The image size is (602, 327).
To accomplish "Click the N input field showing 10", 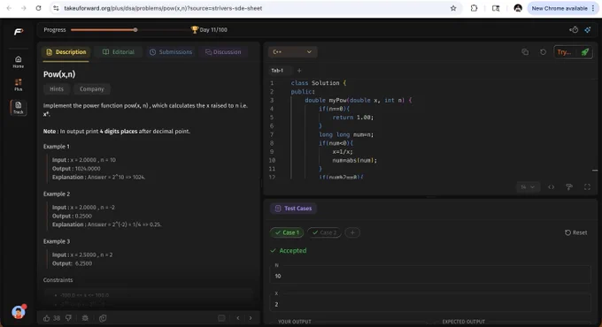I will point(430,276).
